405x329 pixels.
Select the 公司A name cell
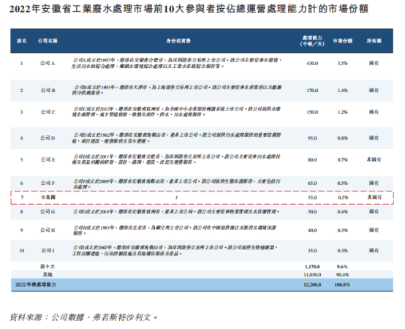(x=48, y=64)
